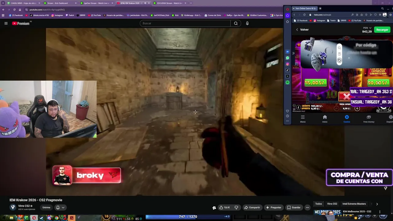The width and height of the screenshot is (393, 221).
Task: Go back in the Chrome window
Action: click(3, 10)
